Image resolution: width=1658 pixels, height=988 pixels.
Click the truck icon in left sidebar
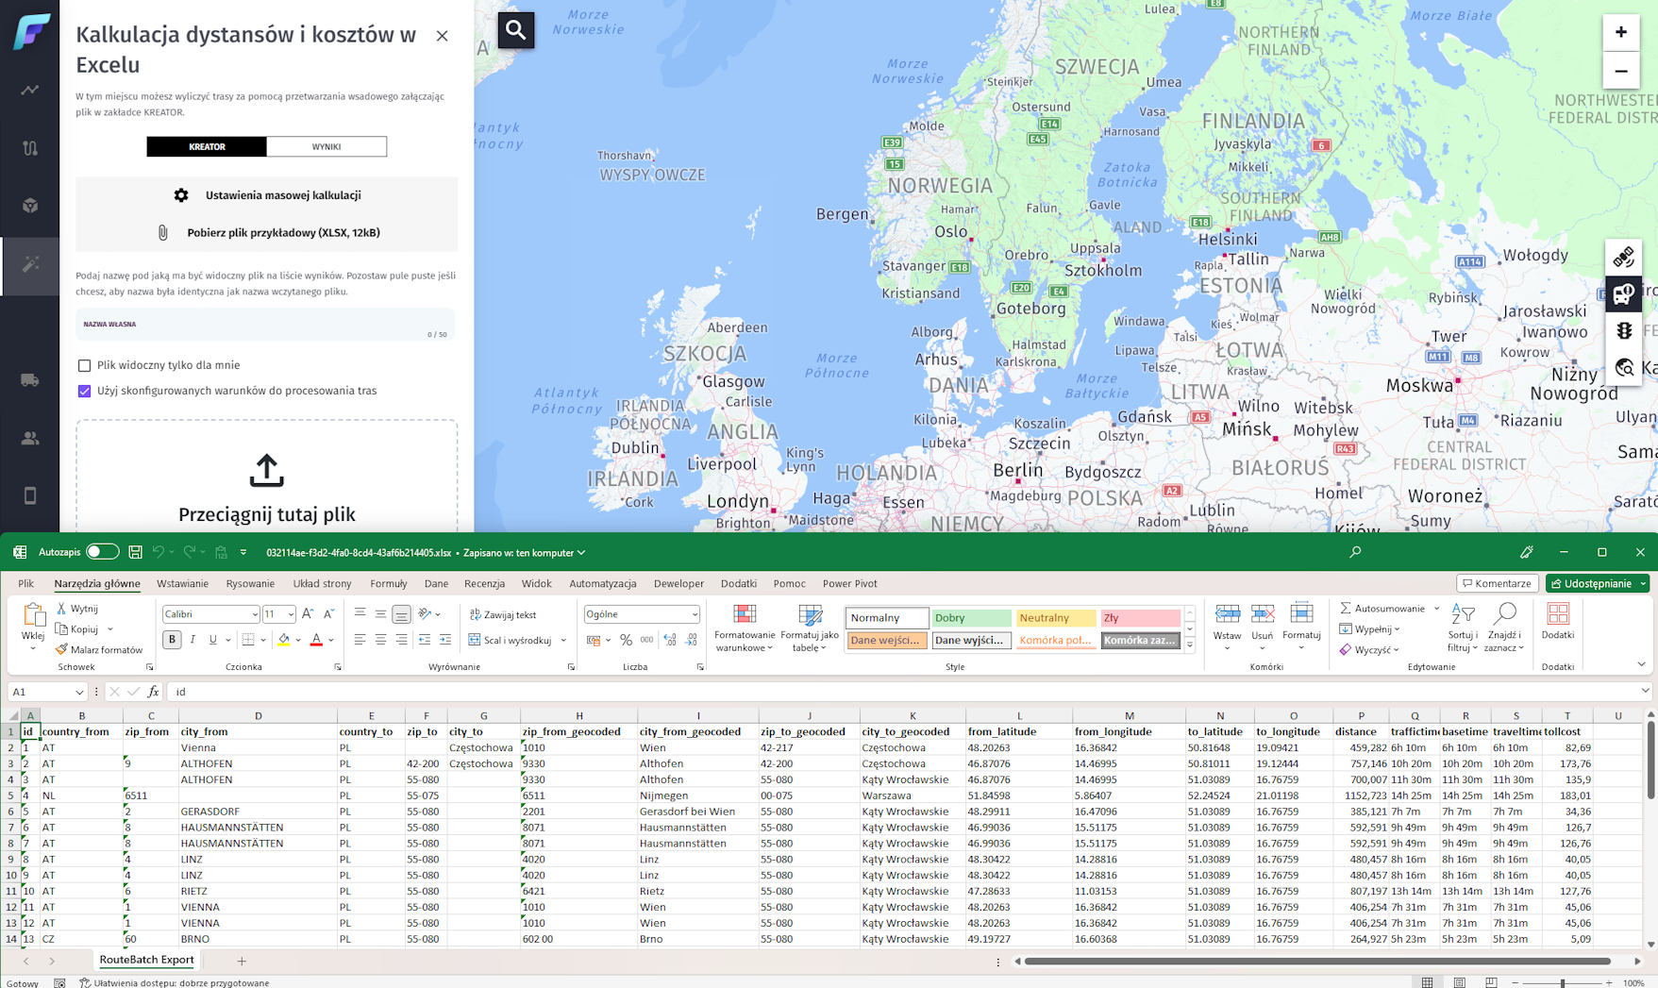click(30, 380)
